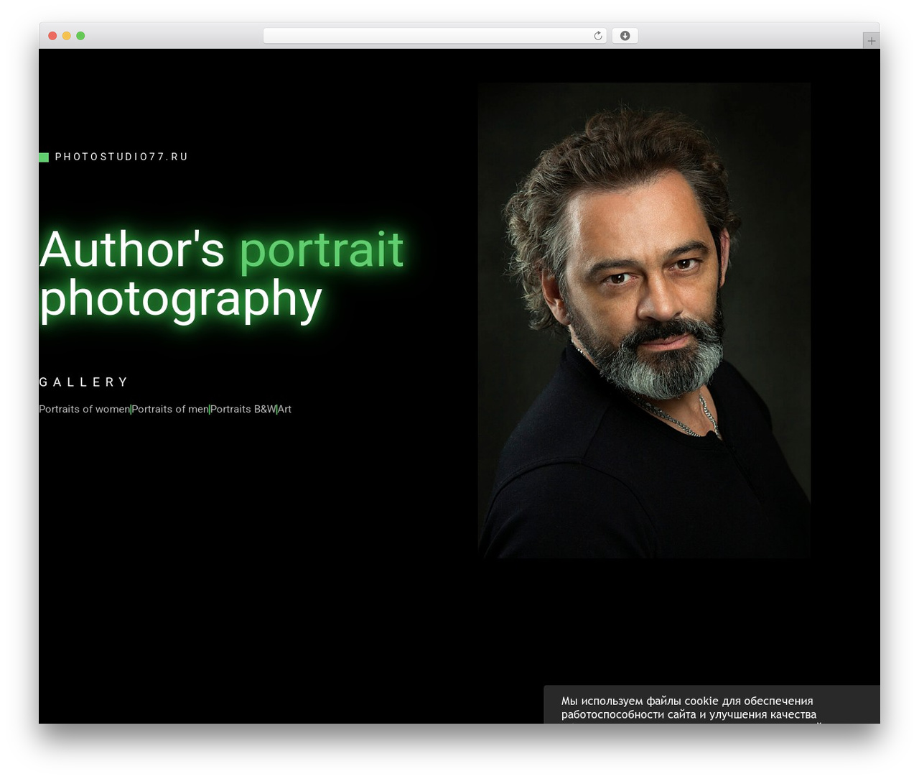Click the bearded man portrait photo
Viewport: 919px width, 779px height.
(644, 320)
